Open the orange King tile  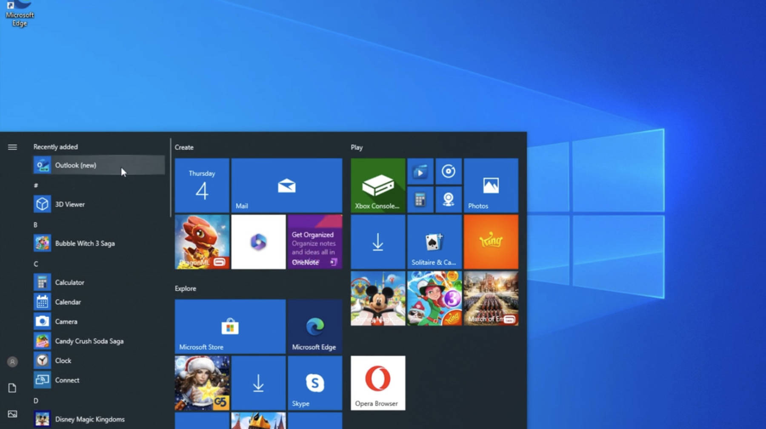(491, 242)
